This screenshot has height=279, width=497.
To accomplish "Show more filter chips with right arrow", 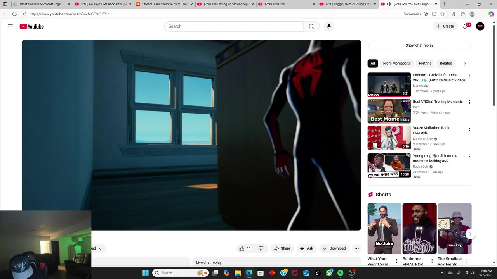I will tap(465, 64).
